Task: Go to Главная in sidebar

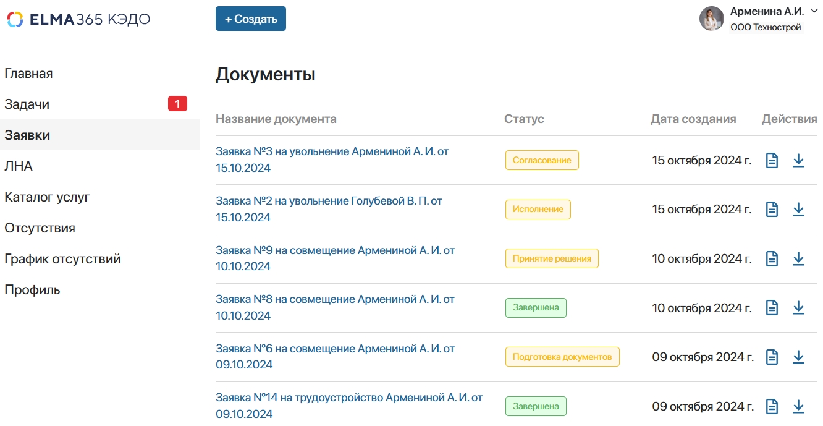Action: point(99,74)
